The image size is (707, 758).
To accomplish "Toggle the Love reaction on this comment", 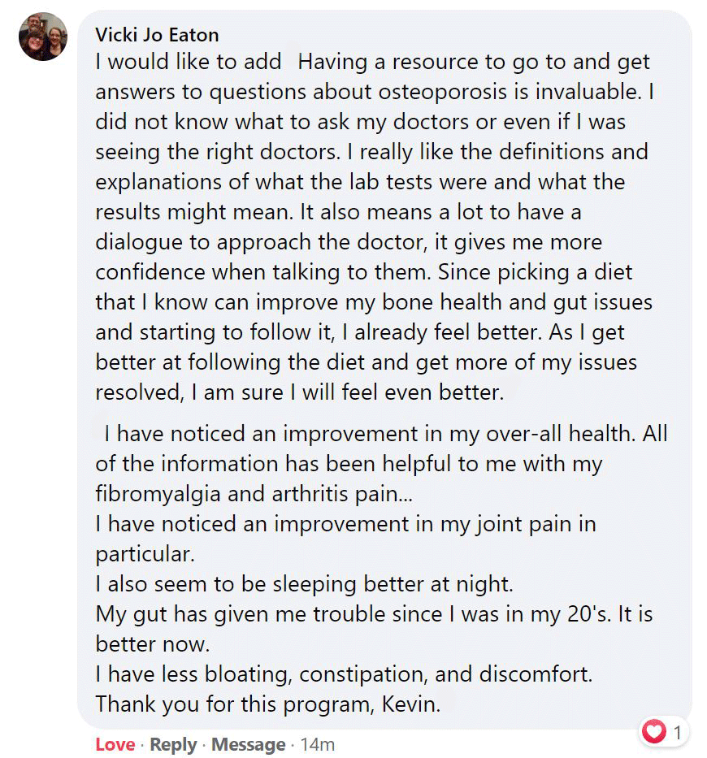I will point(115,744).
